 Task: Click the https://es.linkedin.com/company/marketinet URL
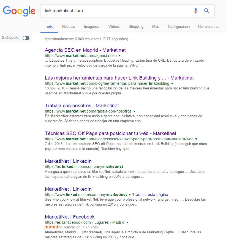tap(84, 166)
